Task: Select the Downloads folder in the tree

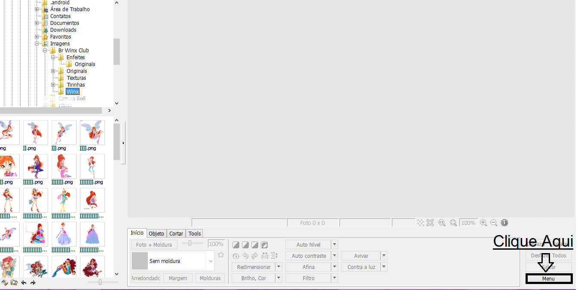Action: point(63,30)
